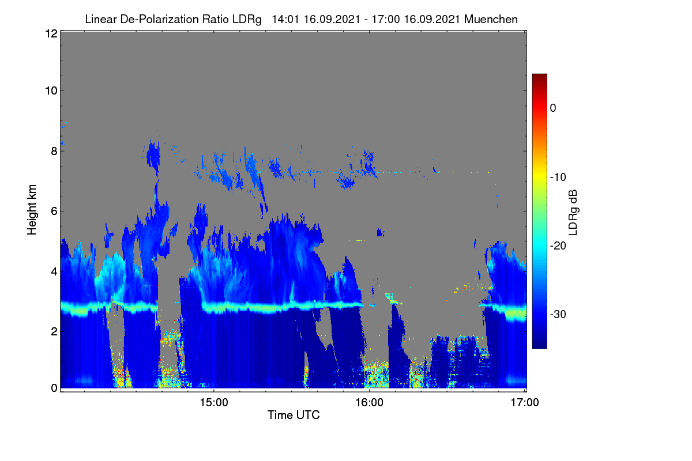Screen dimensions: 692x461
Task: Click the cyan band of the colorbar
Action: (x=539, y=245)
